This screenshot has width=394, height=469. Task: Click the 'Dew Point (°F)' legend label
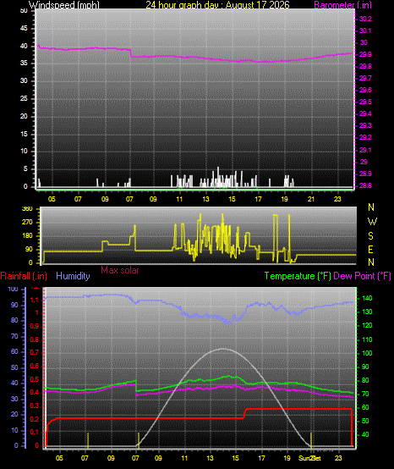pyautogui.click(x=363, y=276)
